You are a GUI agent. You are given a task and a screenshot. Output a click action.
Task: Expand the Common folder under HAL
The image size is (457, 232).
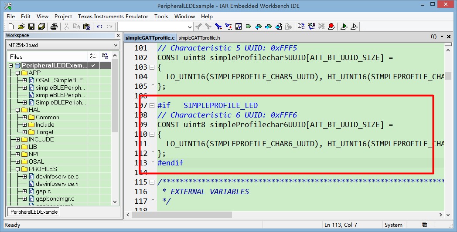pos(24,118)
